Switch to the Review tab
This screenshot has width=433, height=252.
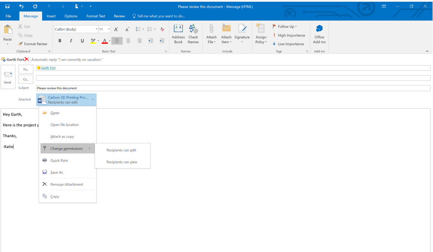coord(119,16)
